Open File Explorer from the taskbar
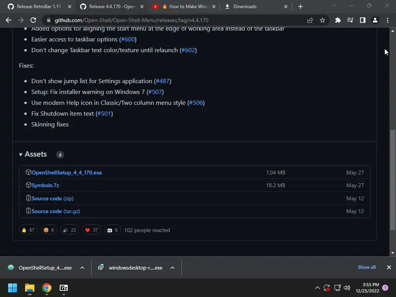This screenshot has width=396, height=297. 29,288
